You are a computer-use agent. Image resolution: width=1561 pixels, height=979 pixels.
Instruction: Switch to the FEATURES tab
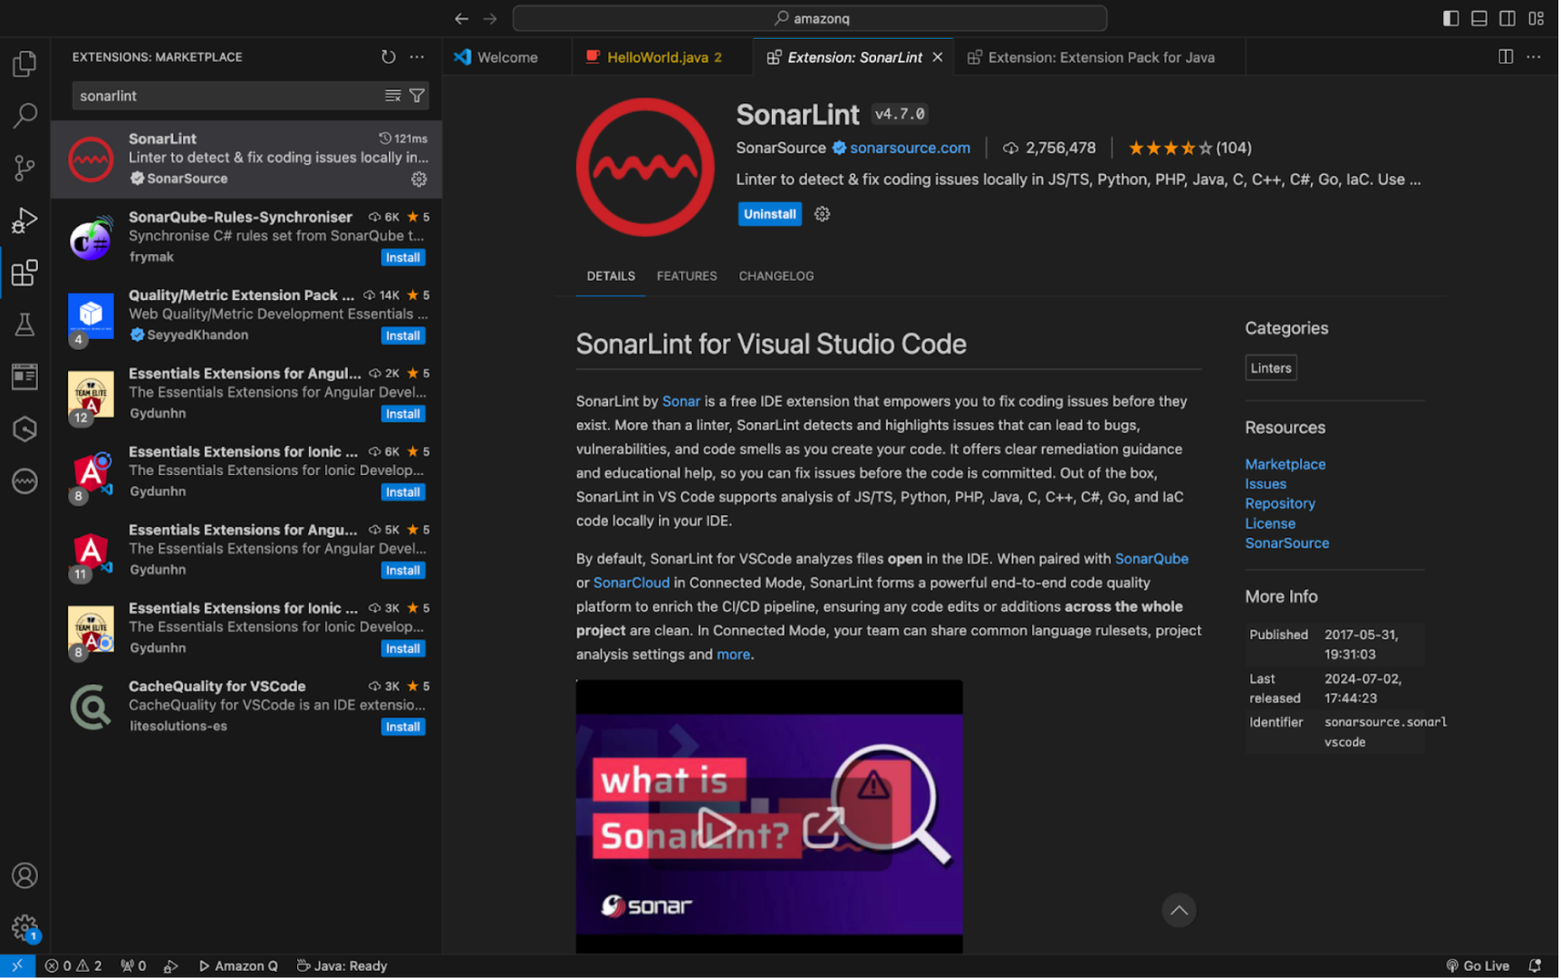686,276
